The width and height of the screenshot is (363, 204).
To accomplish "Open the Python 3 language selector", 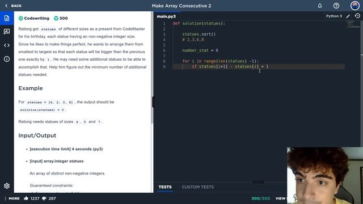I will tap(334, 16).
